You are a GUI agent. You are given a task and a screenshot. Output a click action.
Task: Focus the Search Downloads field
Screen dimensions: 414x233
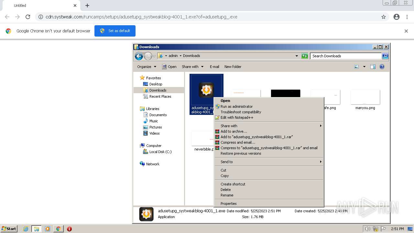click(x=346, y=56)
